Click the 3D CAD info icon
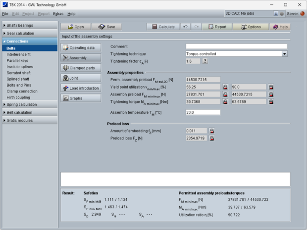The image size is (307, 230). [276, 14]
